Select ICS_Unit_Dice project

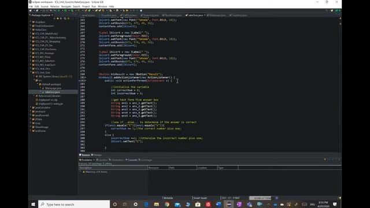click(x=42, y=69)
